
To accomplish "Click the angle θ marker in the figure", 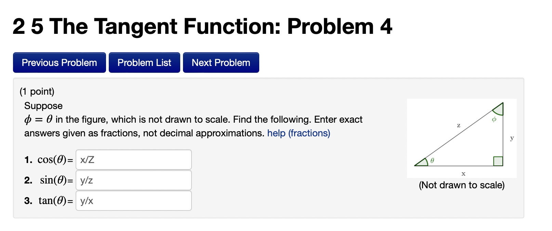I will [432, 160].
